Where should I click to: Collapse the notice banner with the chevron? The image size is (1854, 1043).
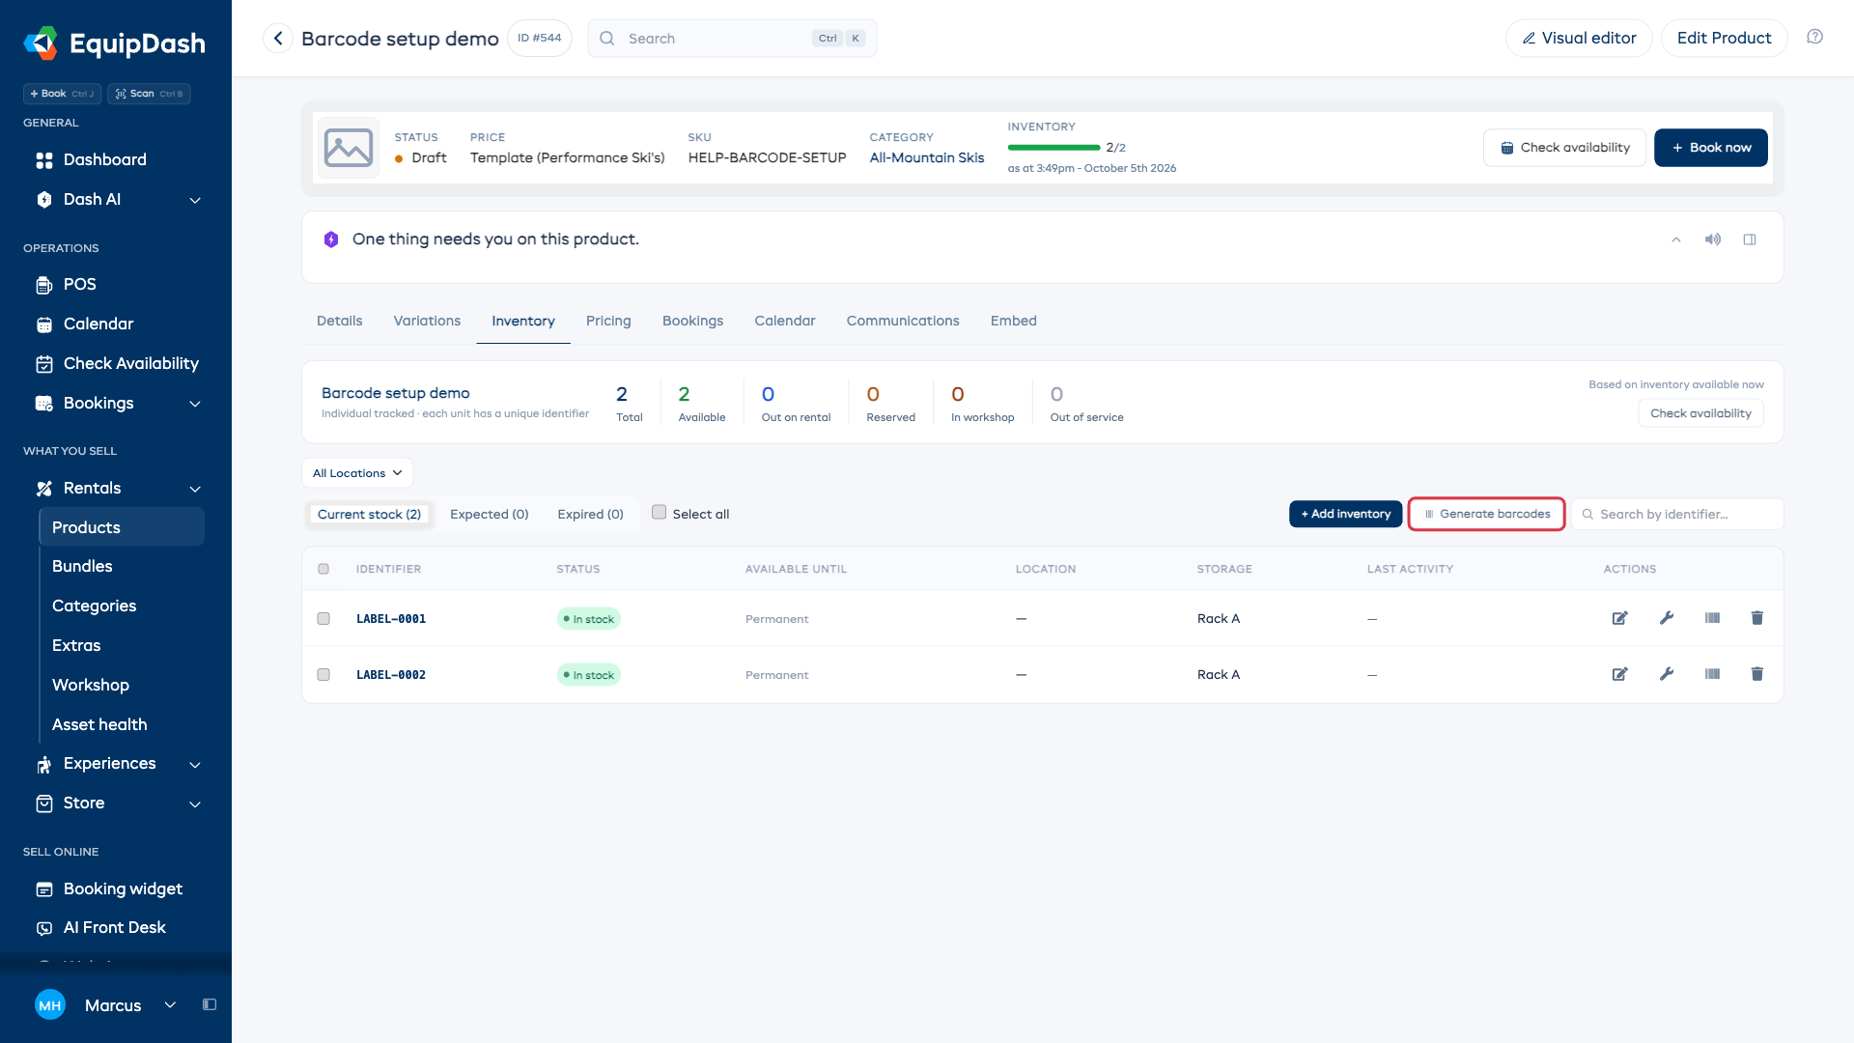(1676, 240)
